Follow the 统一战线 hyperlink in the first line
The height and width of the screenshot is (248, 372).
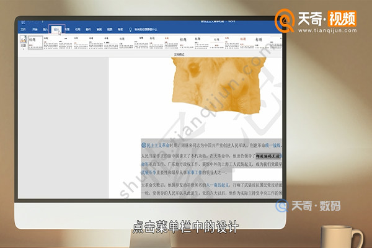[x=273, y=145]
